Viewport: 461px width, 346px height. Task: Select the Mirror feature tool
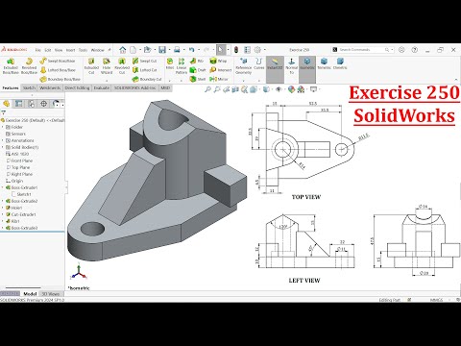point(219,79)
